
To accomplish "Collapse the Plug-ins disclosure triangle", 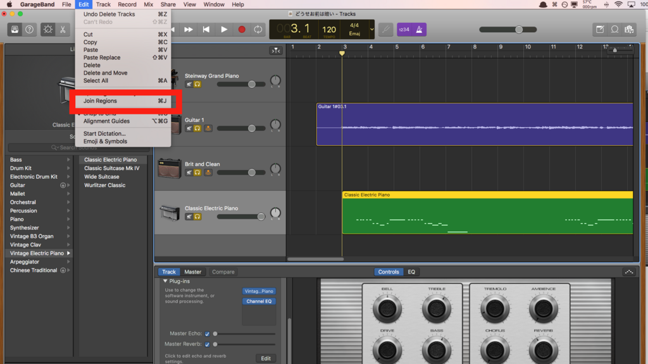I will point(165,281).
